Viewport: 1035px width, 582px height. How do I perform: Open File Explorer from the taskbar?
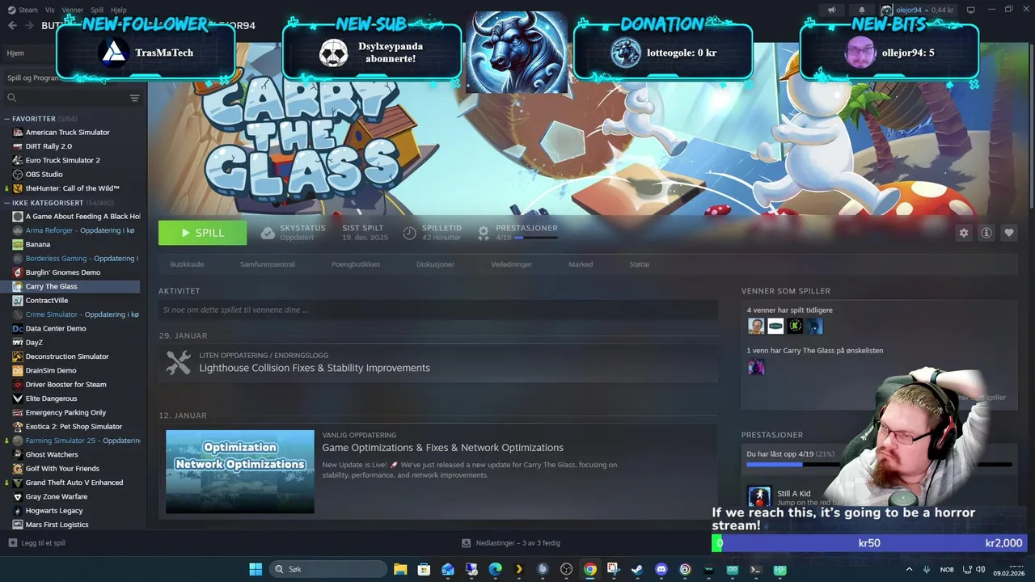400,569
